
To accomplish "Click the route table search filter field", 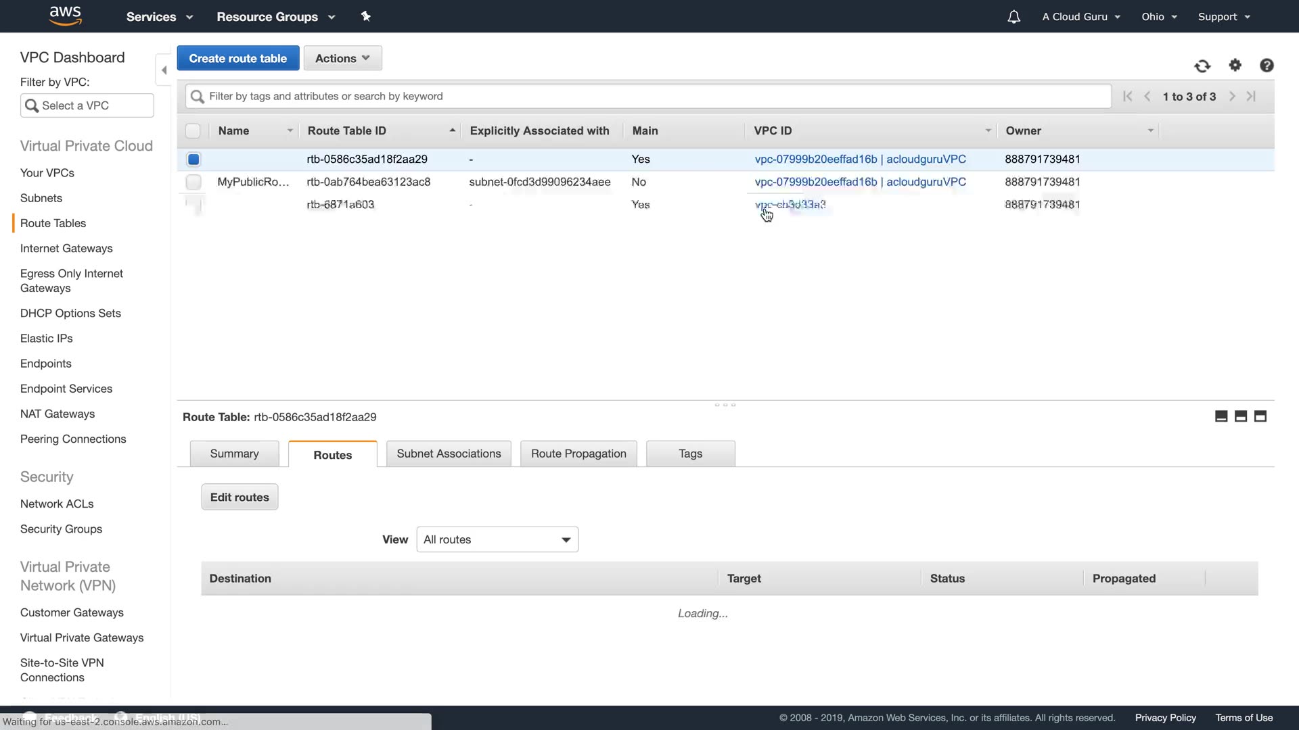I will click(649, 96).
